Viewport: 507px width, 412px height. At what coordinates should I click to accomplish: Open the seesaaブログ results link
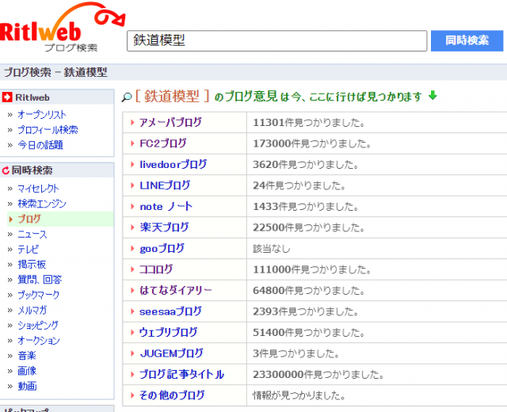point(170,311)
